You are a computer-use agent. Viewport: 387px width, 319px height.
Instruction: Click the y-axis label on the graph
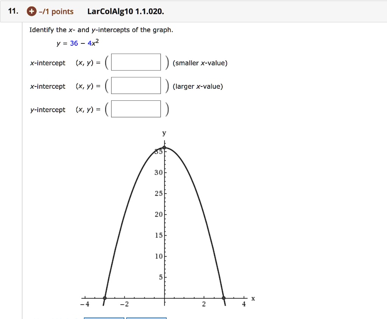coord(164,133)
